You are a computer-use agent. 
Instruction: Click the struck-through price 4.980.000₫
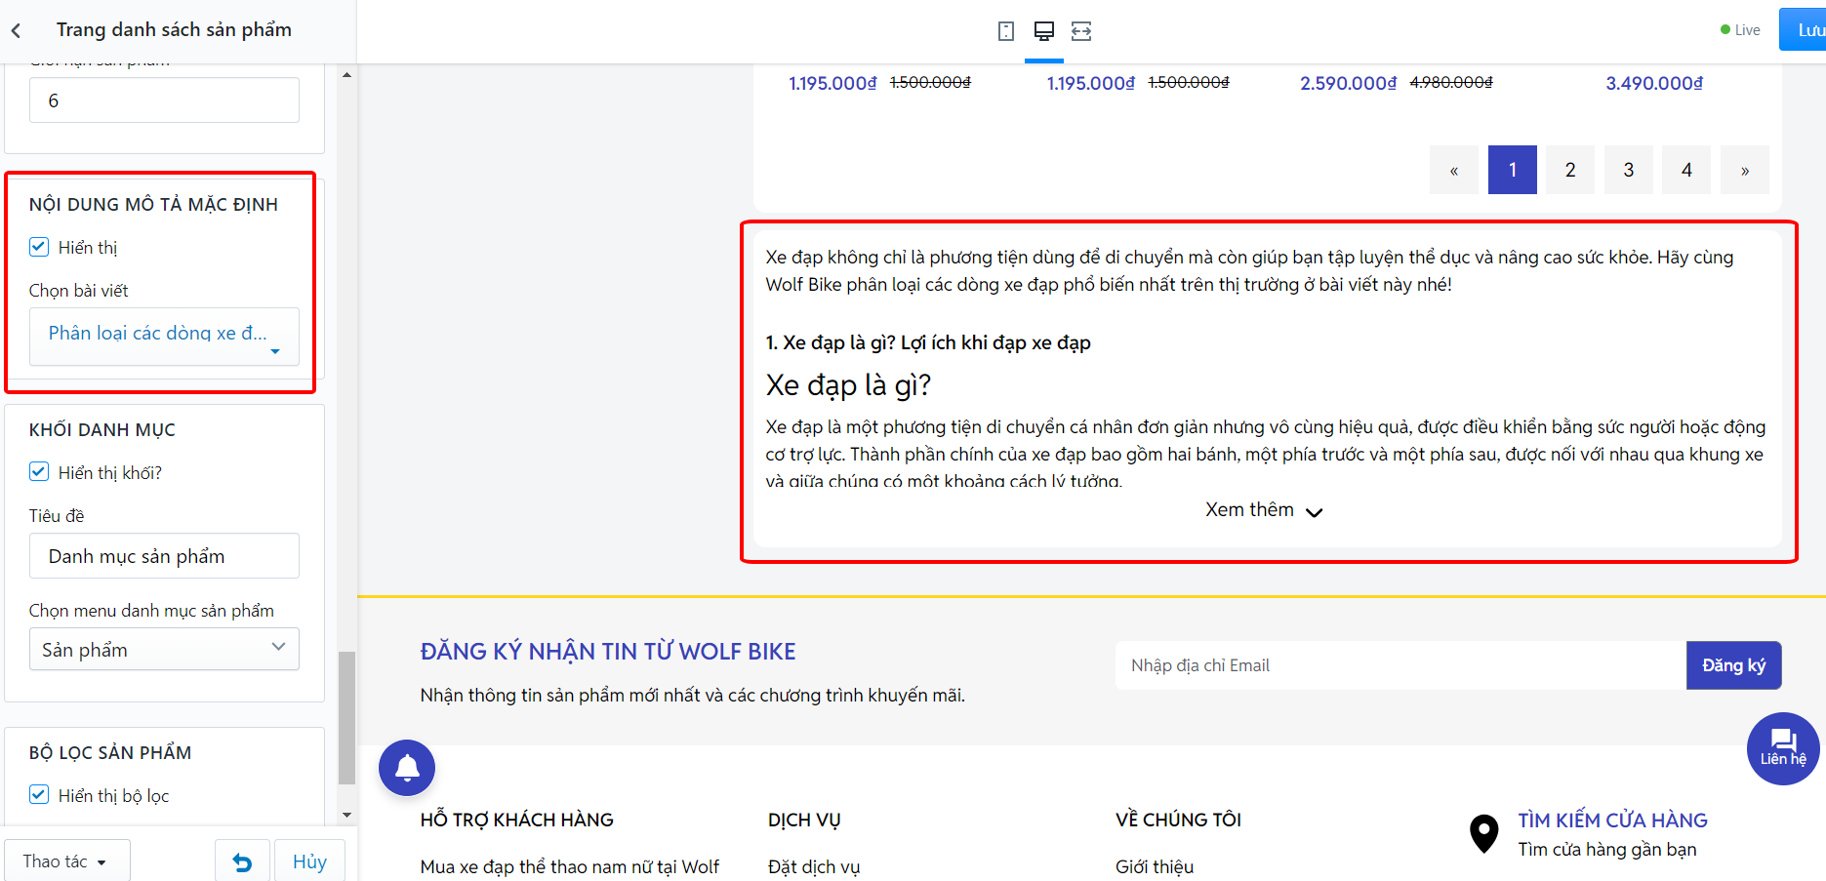[x=1451, y=82]
